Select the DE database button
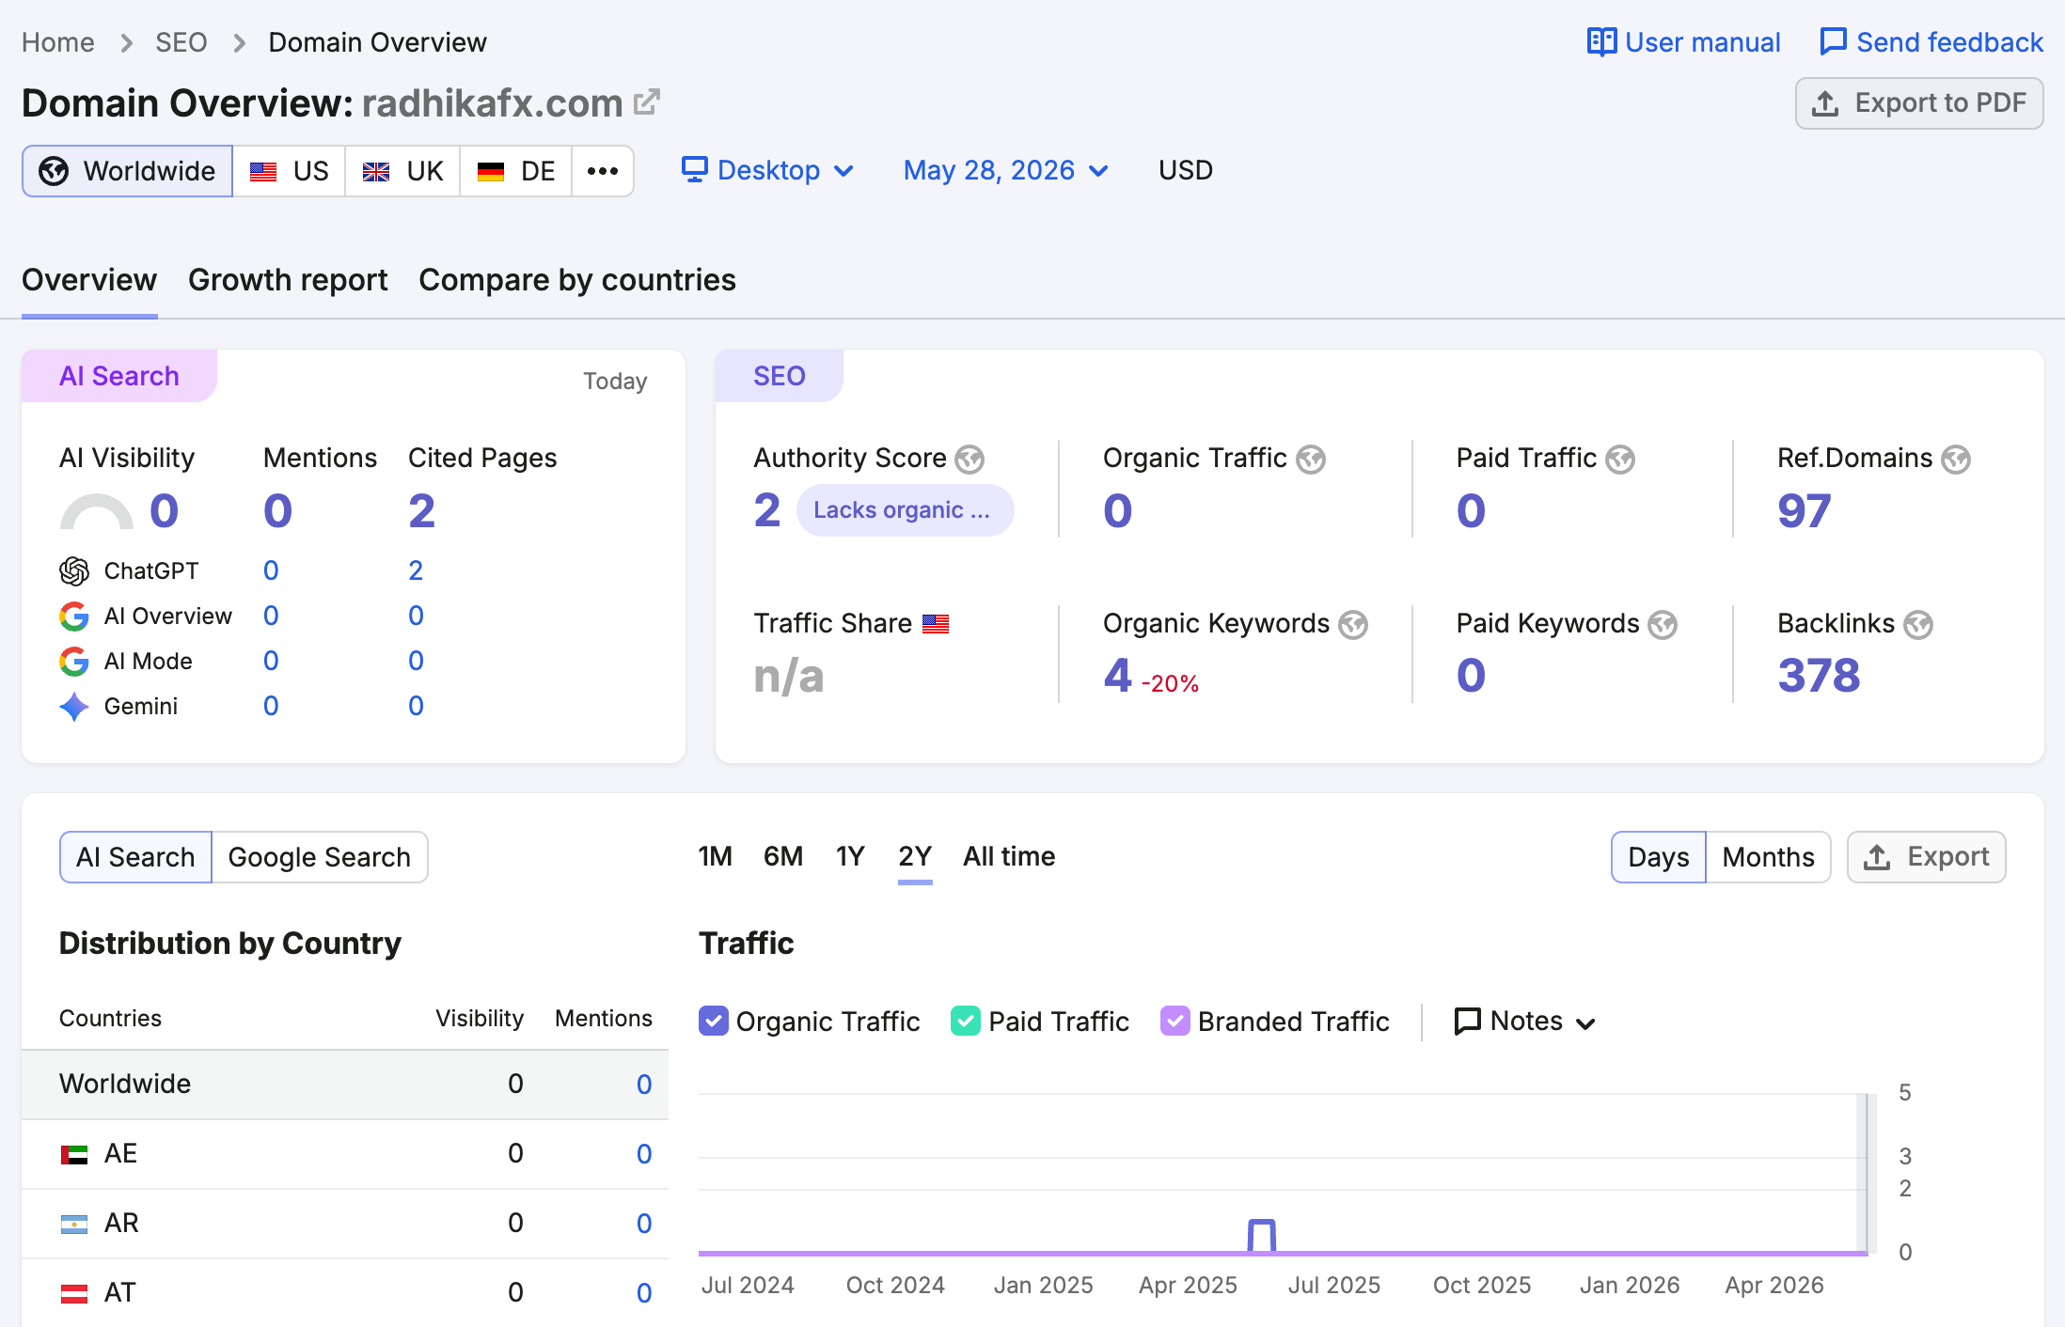 point(516,171)
